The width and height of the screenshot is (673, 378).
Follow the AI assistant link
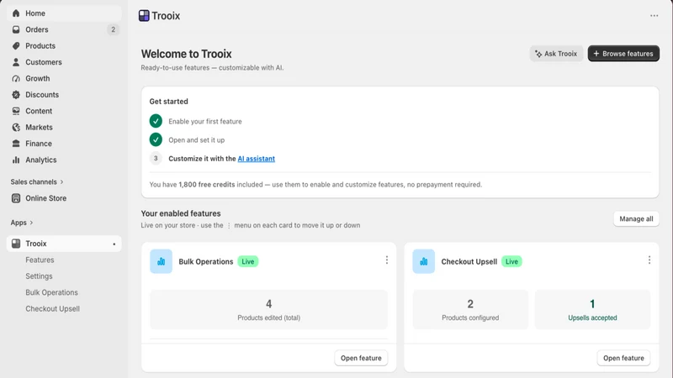click(x=257, y=159)
